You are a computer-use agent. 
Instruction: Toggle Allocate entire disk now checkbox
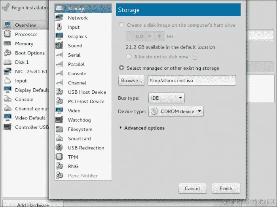coord(129,56)
